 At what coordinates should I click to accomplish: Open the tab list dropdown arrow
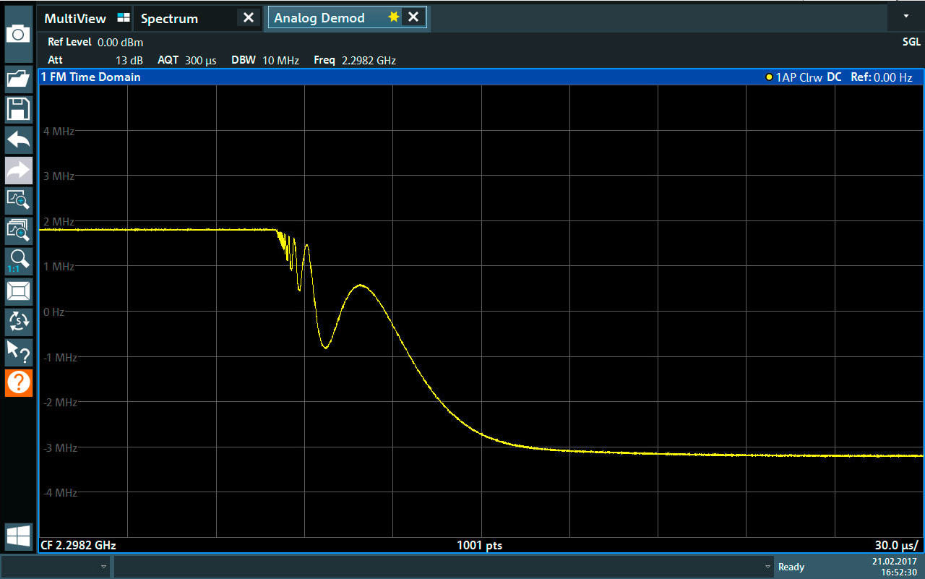pyautogui.click(x=906, y=15)
